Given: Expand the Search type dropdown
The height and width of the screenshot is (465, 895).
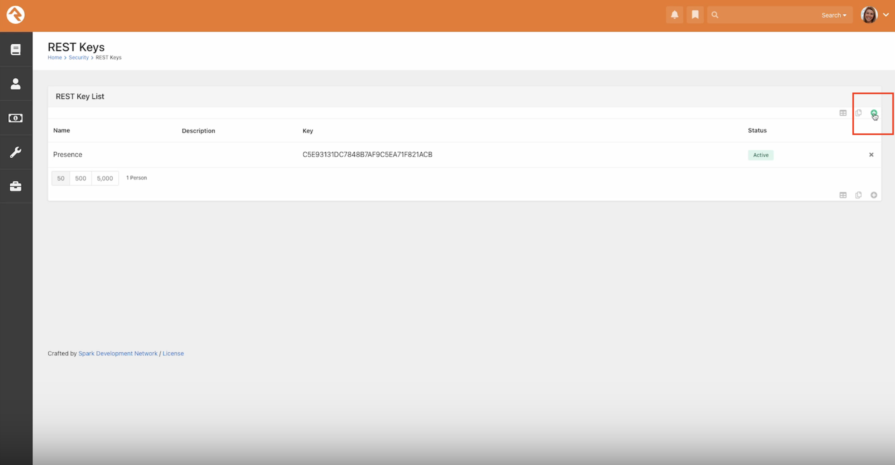Looking at the screenshot, I should point(834,15).
